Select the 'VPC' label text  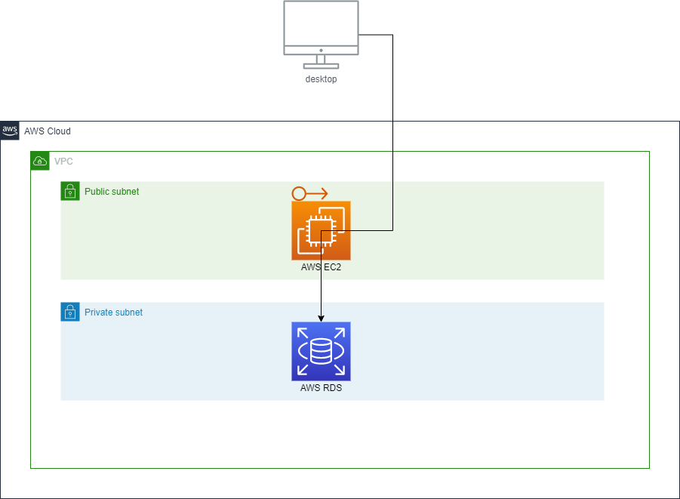63,162
